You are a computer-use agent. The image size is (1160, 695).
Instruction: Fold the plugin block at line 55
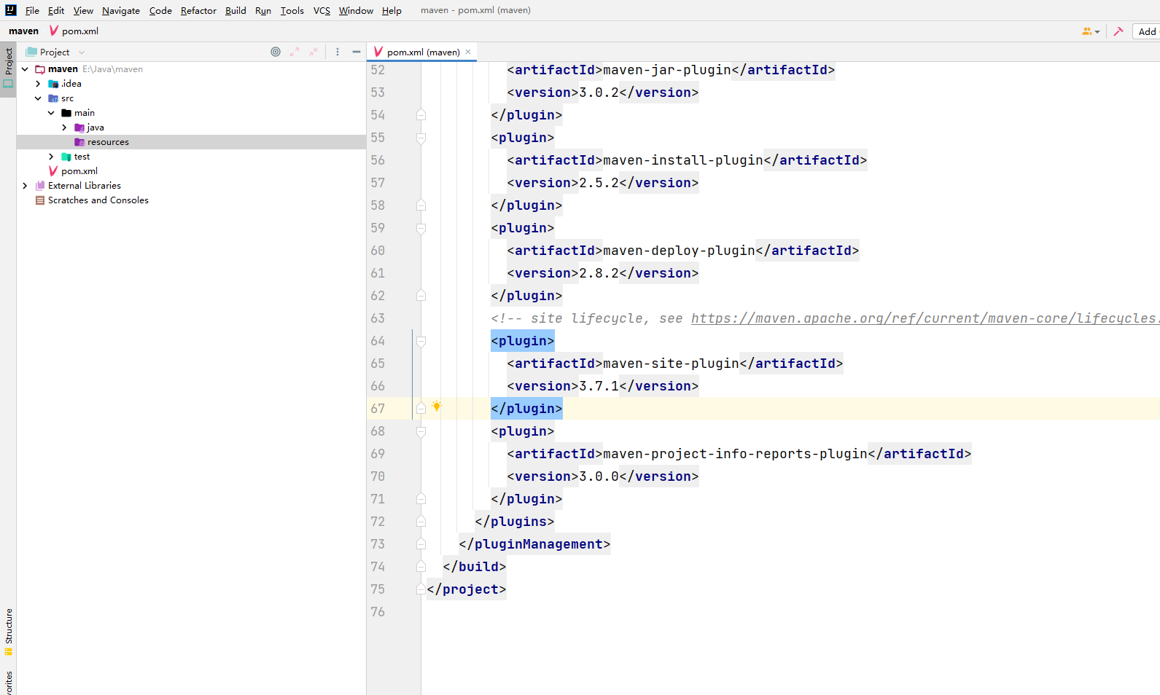421,138
